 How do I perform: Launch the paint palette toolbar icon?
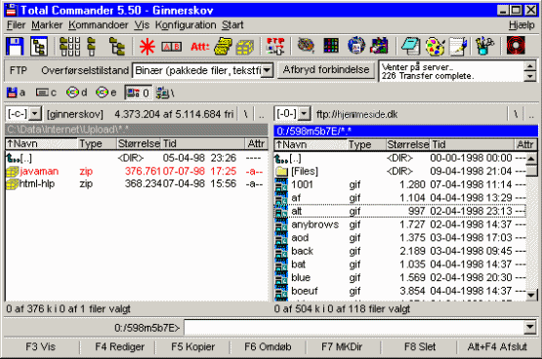(x=435, y=46)
